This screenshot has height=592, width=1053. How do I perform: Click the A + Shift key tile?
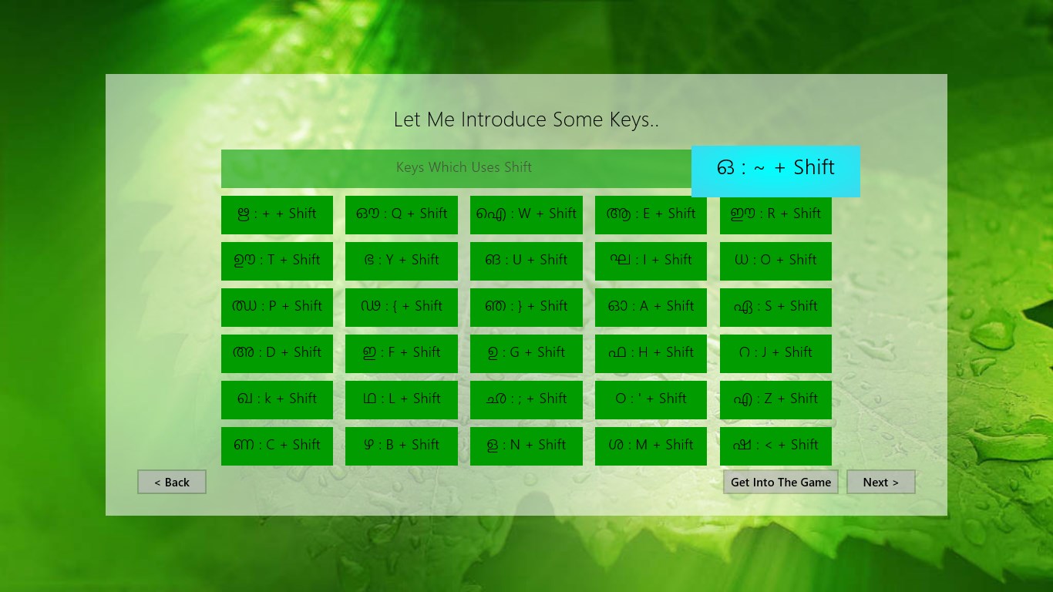point(651,307)
